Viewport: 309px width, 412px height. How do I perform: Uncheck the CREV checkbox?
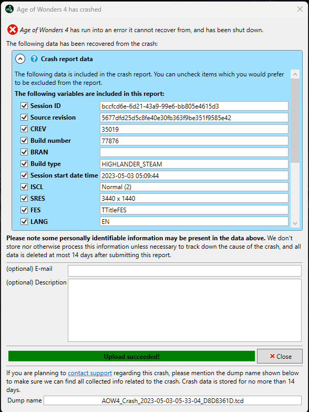(24, 129)
